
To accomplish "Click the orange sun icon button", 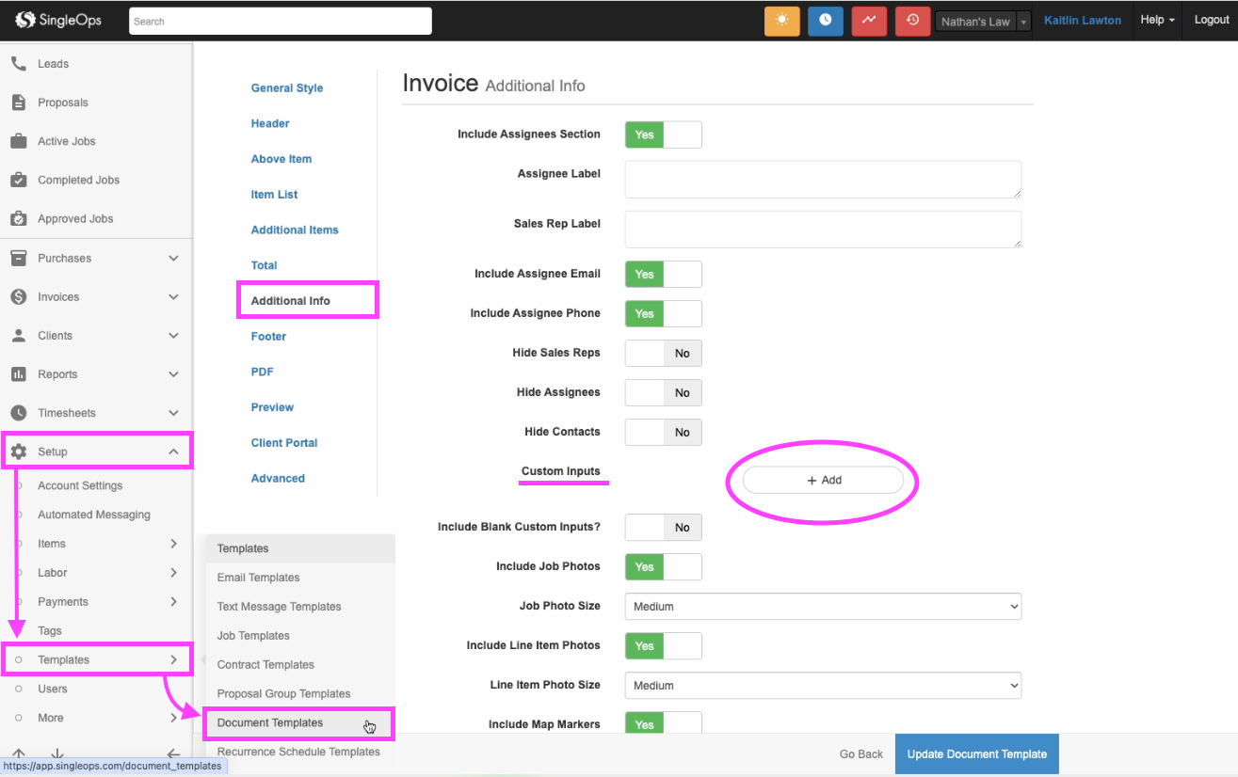I will [x=781, y=21].
